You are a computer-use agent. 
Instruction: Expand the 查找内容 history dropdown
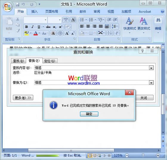click(x=151, y=68)
